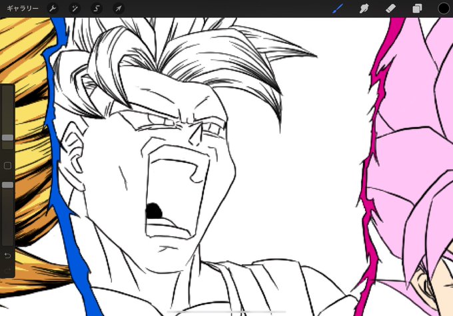Viewport: 453px width, 316px height.
Task: Open the Adjustments magic wand menu
Action: (75, 9)
